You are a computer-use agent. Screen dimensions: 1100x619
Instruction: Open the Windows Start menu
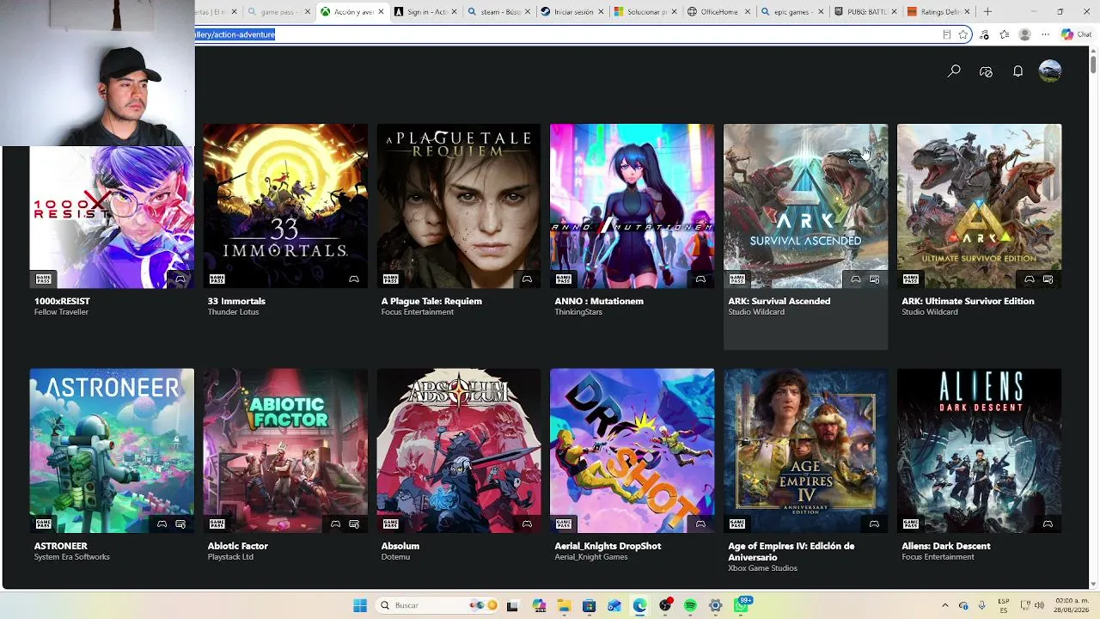pyautogui.click(x=360, y=605)
